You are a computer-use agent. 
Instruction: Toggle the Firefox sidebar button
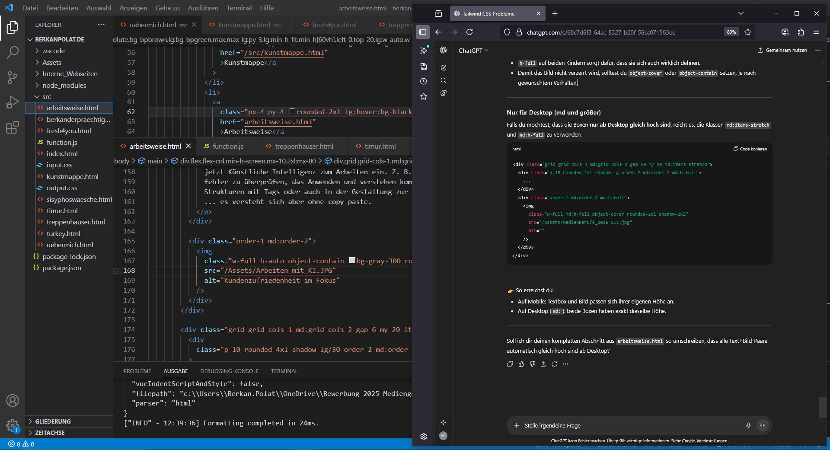423,32
